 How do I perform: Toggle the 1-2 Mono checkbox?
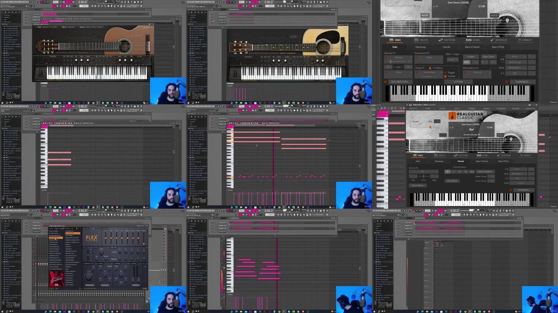click(430, 68)
